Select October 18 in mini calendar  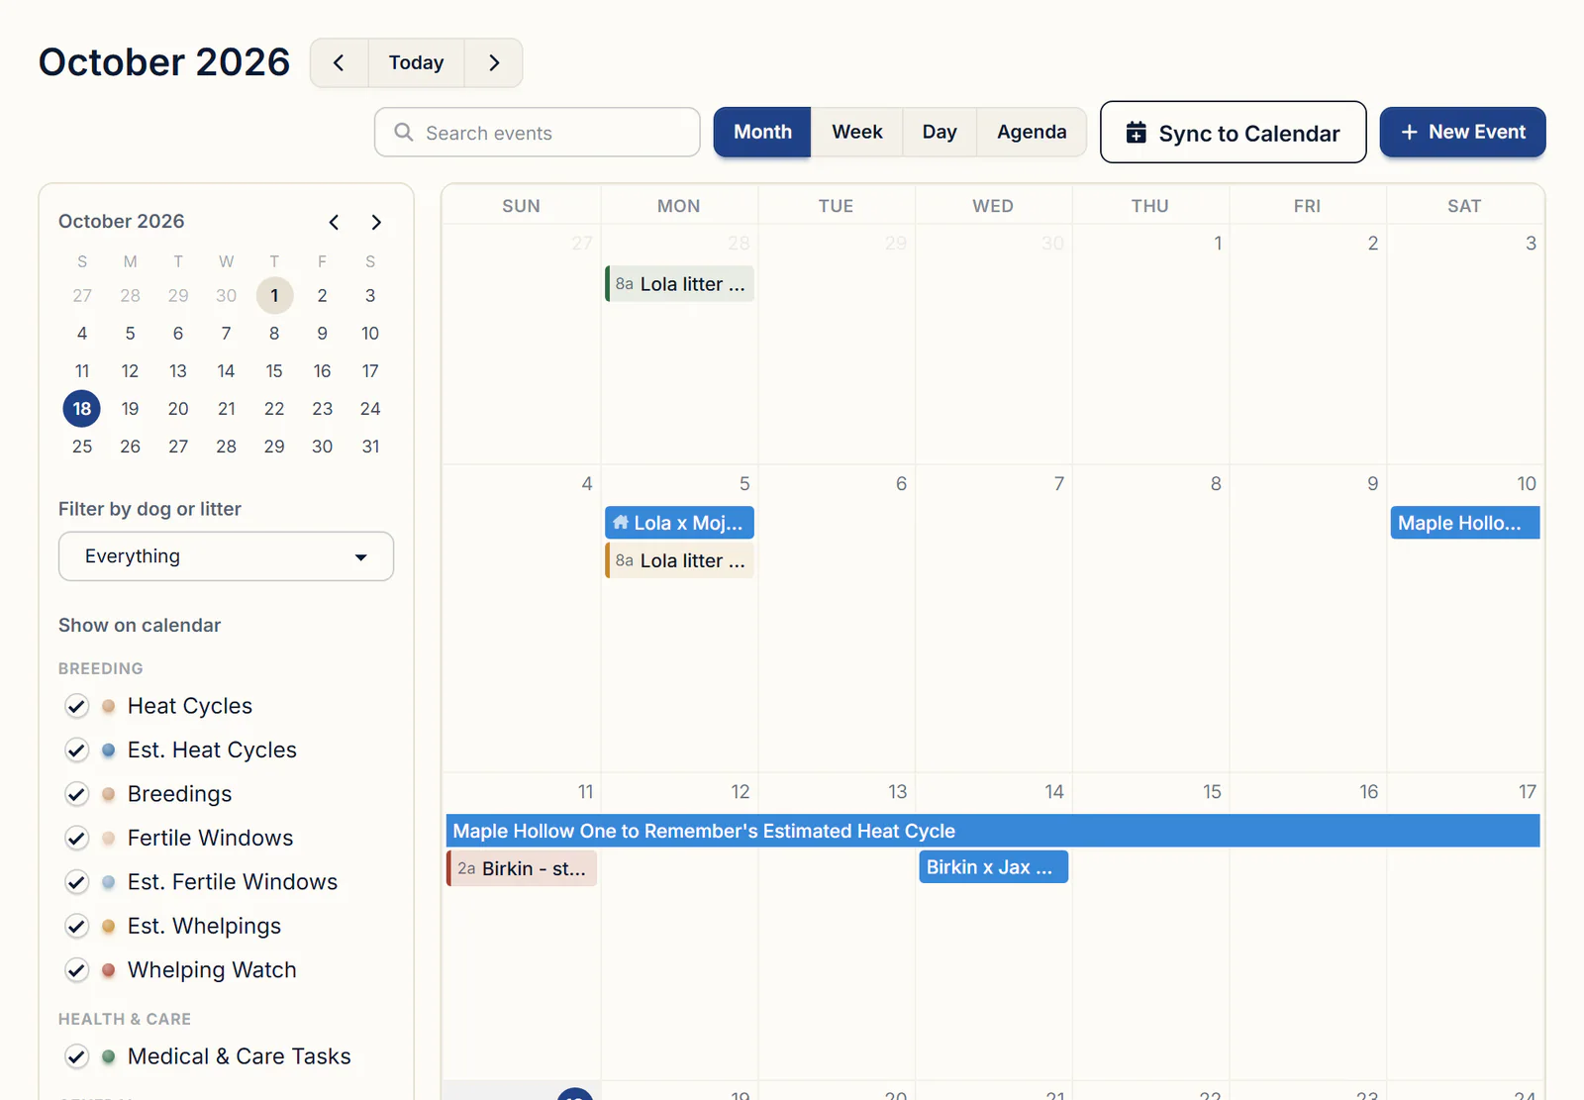pyautogui.click(x=82, y=408)
